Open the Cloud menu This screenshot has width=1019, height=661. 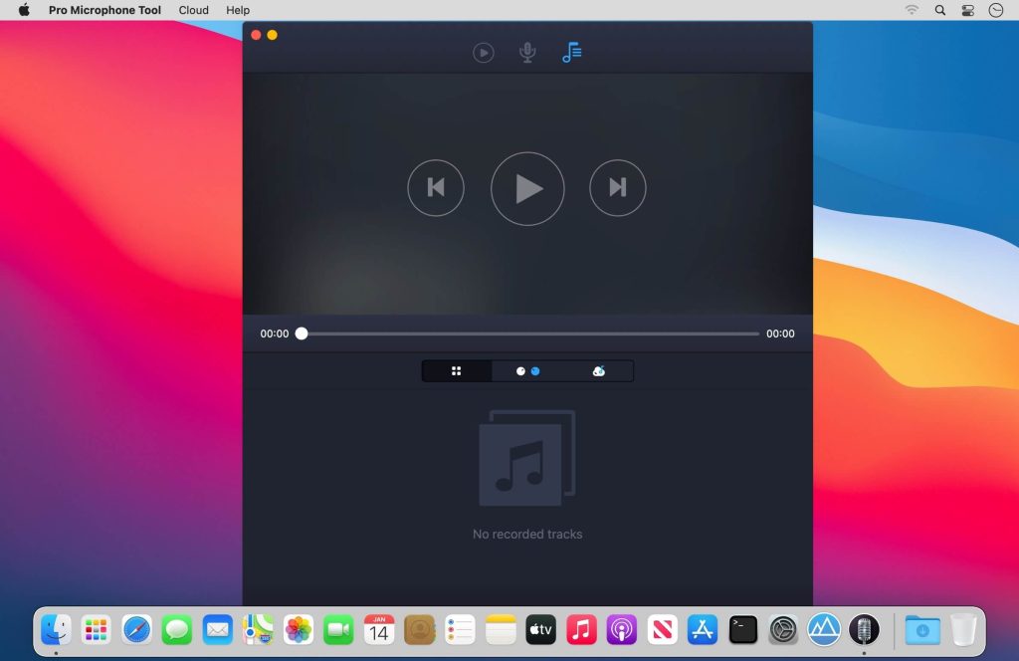tap(193, 10)
